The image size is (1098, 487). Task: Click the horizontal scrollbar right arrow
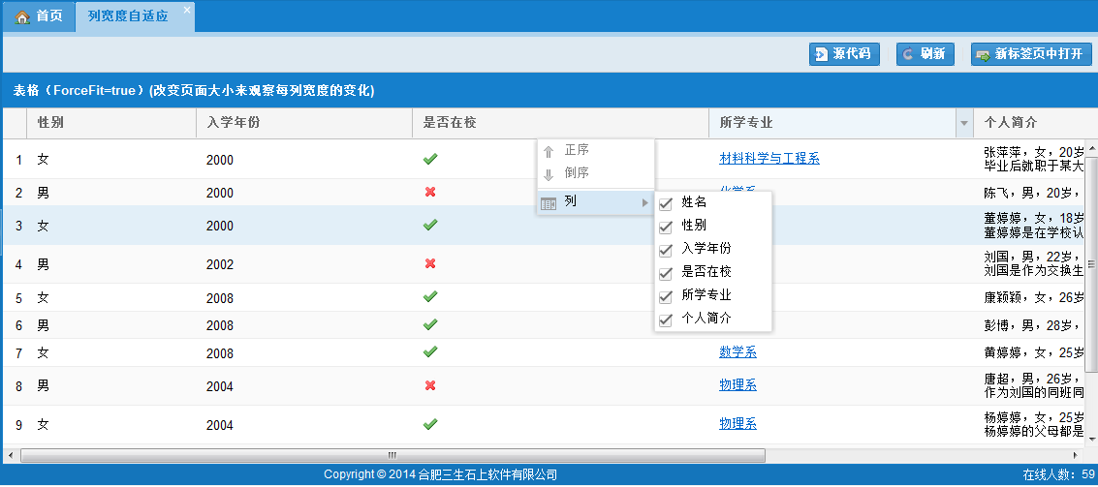tap(1076, 455)
